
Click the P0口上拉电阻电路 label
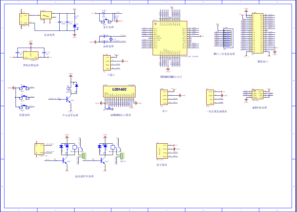(224, 54)
